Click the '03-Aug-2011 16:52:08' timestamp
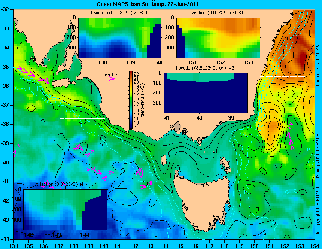 (318, 157)
